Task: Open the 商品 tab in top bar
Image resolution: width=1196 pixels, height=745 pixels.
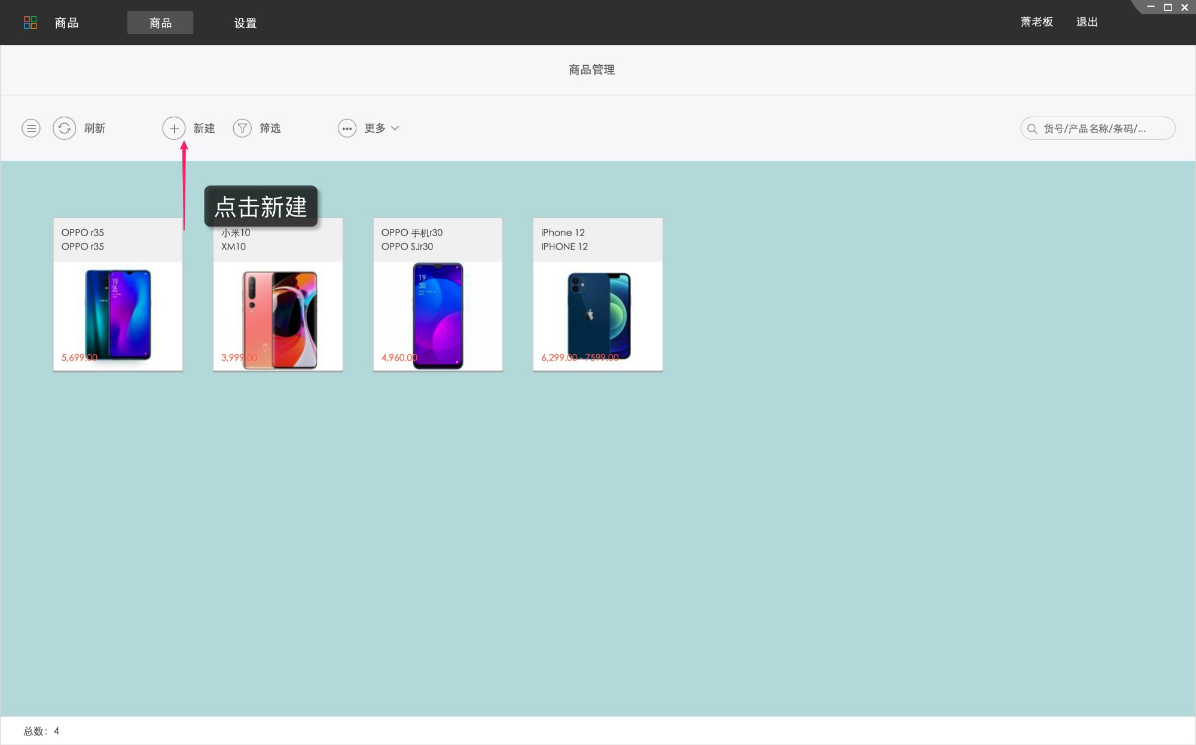Action: pos(160,23)
